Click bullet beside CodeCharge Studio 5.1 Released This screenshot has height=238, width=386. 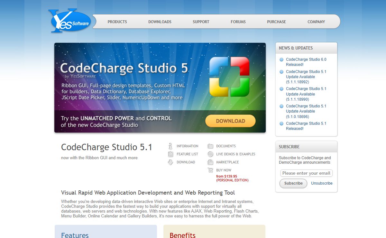click(281, 124)
